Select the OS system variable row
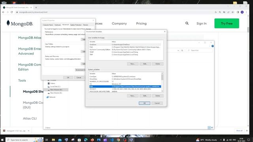The width and height of the screenshot is (253, 142). tap(125, 84)
